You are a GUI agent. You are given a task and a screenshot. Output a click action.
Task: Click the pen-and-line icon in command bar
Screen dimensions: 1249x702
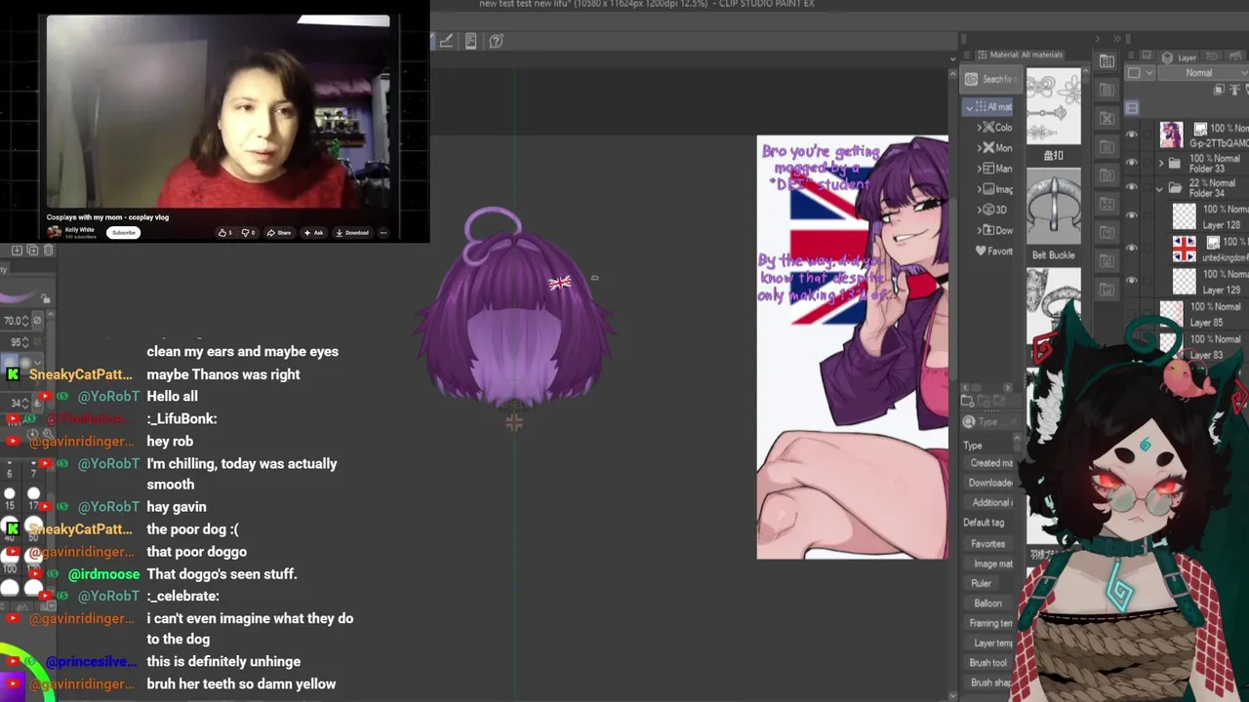(x=446, y=41)
